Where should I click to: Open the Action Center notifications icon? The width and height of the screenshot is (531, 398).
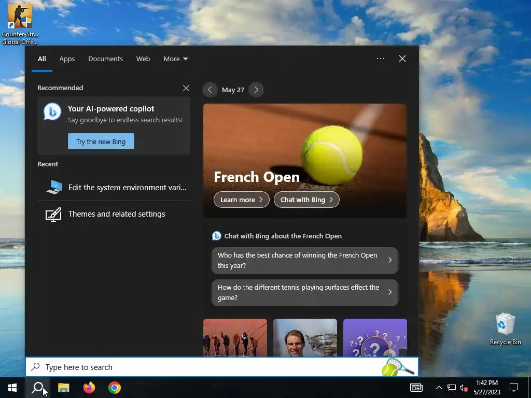pyautogui.click(x=514, y=388)
